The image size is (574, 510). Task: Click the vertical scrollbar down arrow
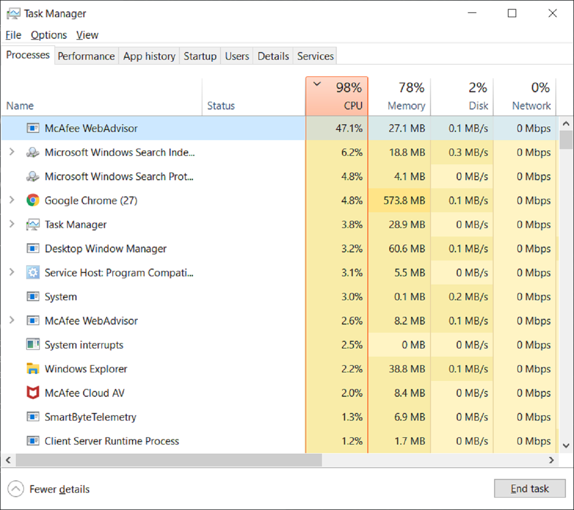coord(566,445)
